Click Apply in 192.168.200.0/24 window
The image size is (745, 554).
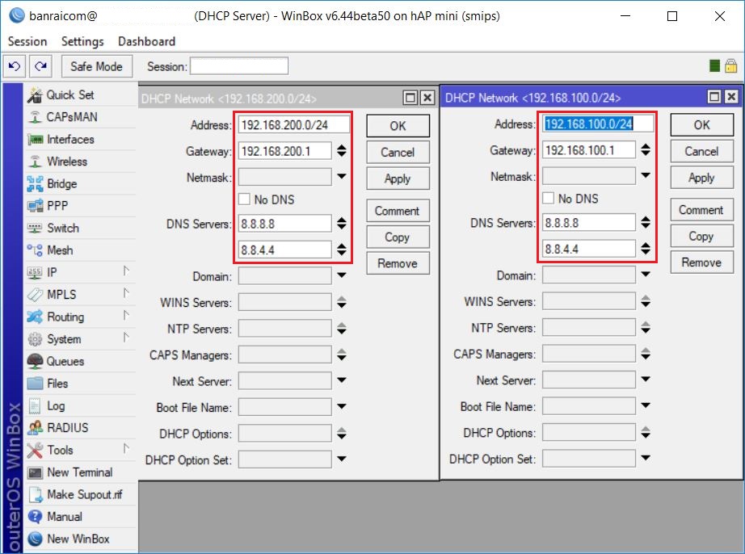(398, 178)
